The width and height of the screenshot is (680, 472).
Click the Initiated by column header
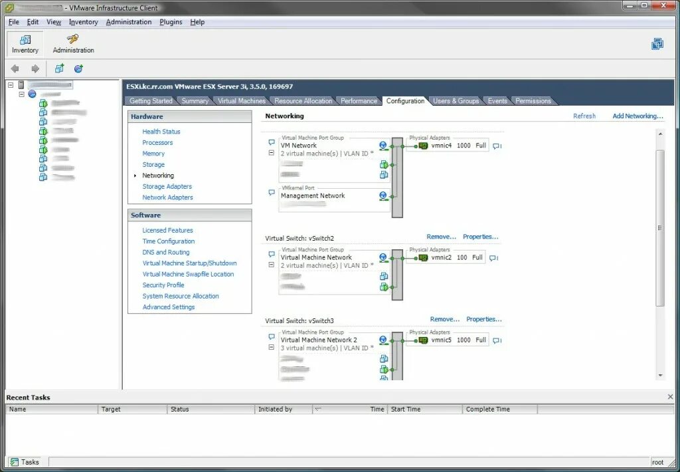pos(283,409)
